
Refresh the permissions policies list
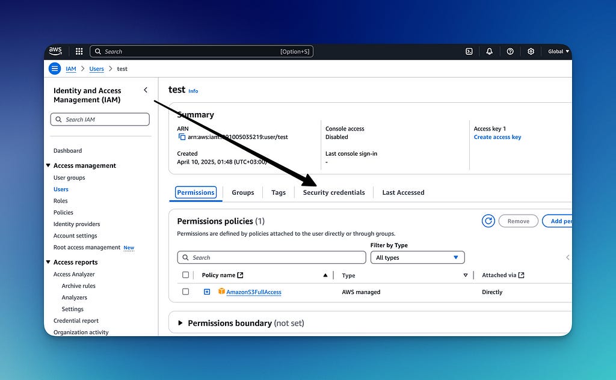tap(488, 221)
